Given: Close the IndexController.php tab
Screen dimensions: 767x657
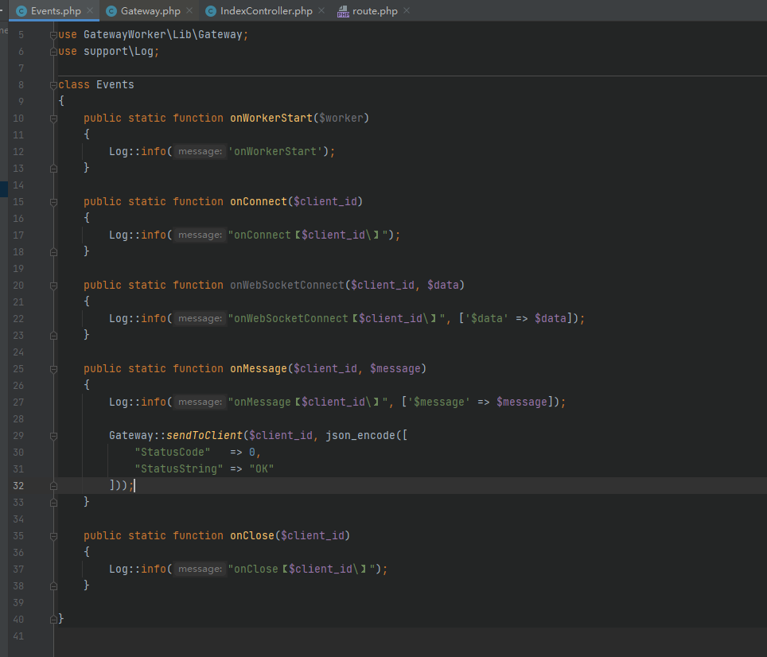Looking at the screenshot, I should point(321,10).
